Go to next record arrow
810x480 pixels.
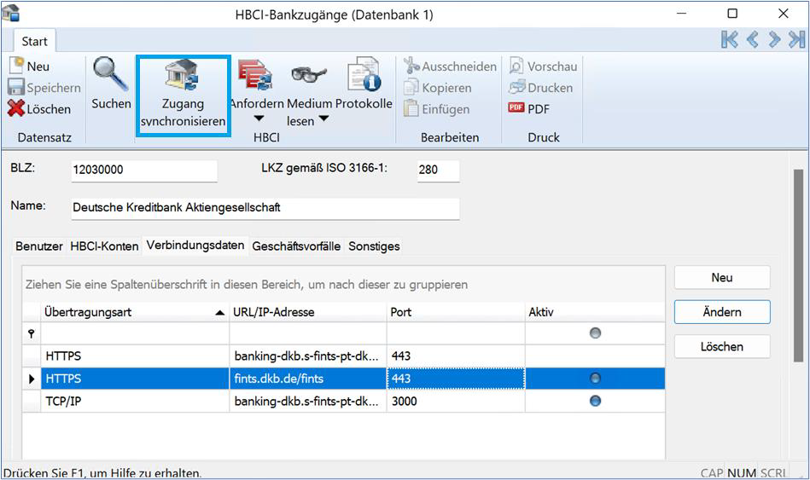[x=774, y=39]
